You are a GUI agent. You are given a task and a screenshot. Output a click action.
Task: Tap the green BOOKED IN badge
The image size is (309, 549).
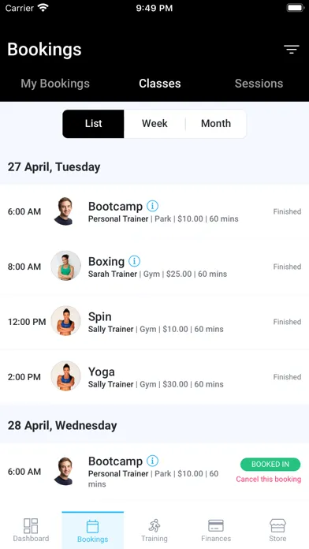(270, 465)
